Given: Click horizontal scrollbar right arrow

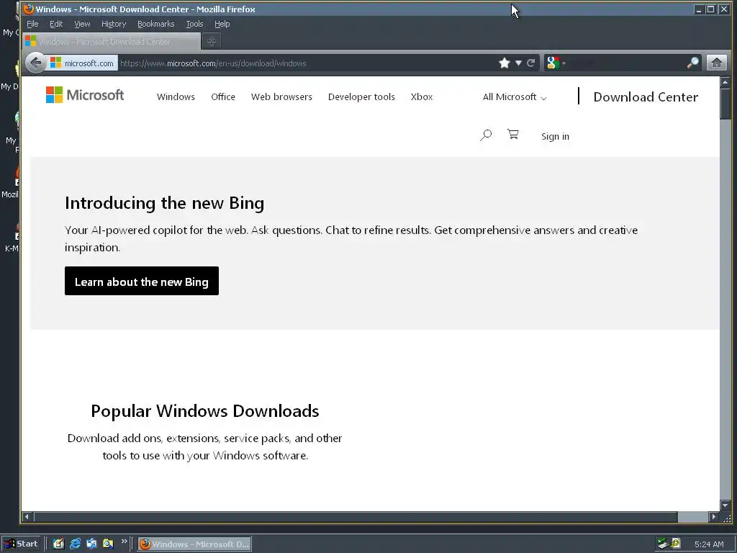Looking at the screenshot, I should [713, 517].
